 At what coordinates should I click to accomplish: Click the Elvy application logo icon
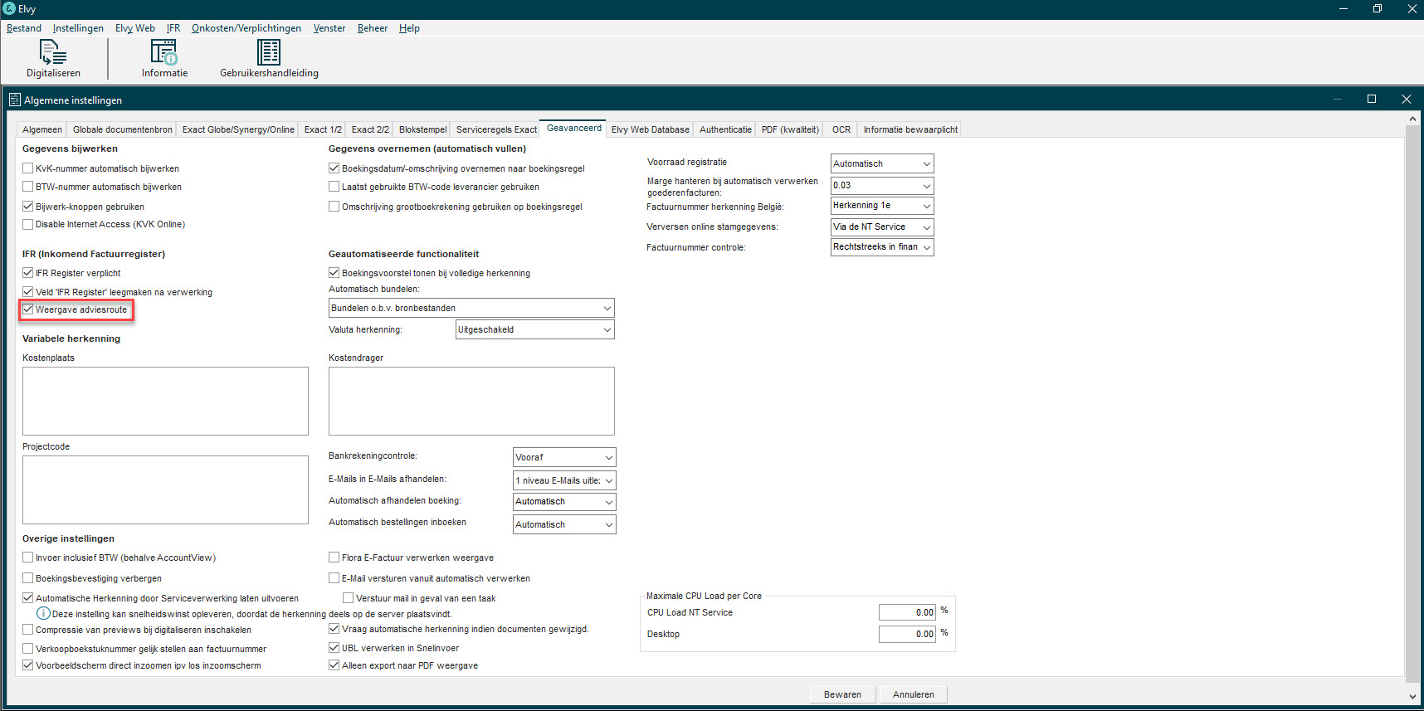click(x=9, y=8)
